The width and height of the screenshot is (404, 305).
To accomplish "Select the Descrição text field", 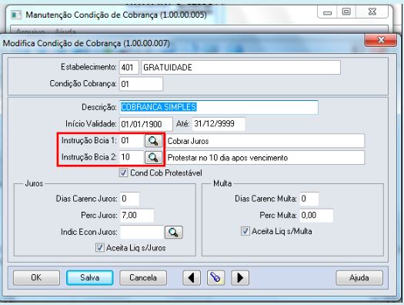I will click(219, 107).
